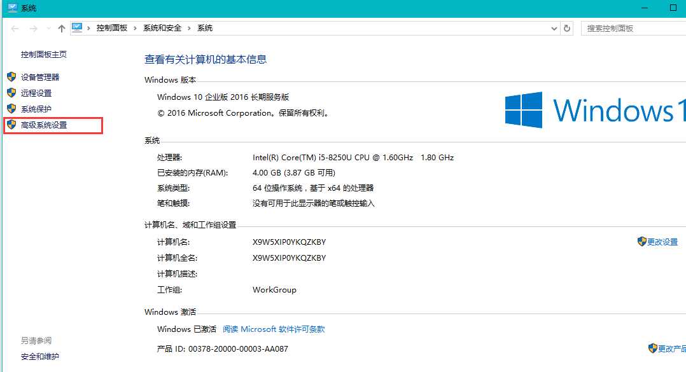This screenshot has width=686, height=372.
Task: Click 更改设置 link for computer name
Action: [662, 242]
